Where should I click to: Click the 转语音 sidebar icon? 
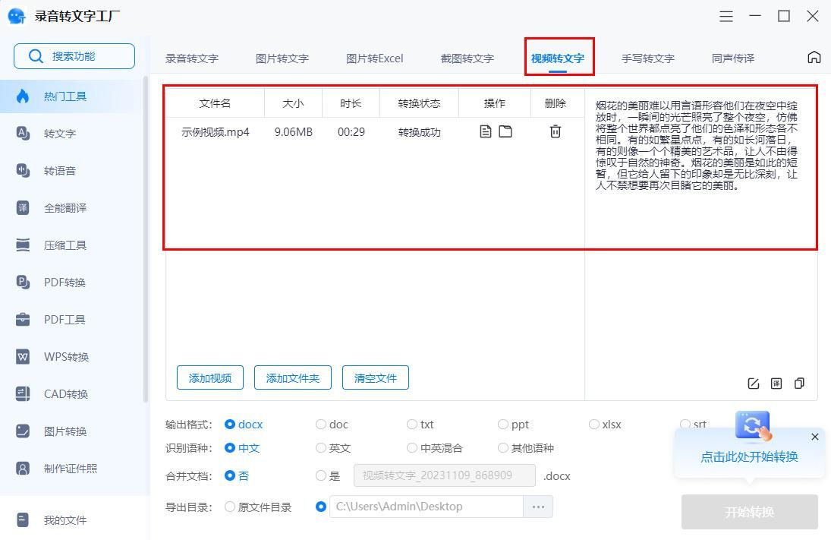[23, 170]
